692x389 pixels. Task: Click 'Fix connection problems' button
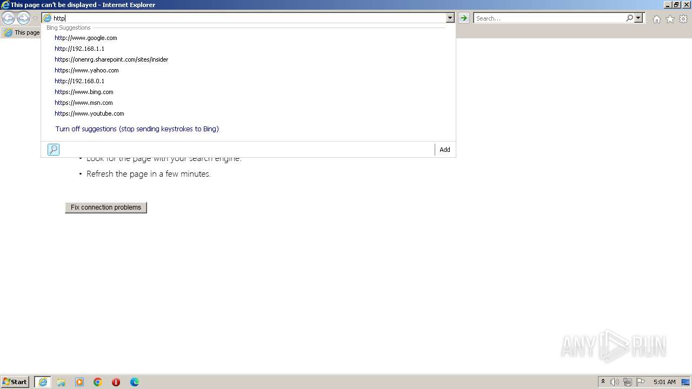(106, 207)
